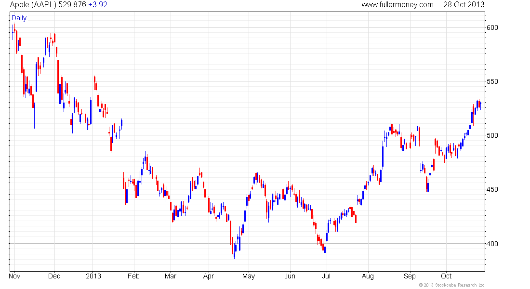Click the 2013 year label
530x289 pixels.
(x=93, y=276)
